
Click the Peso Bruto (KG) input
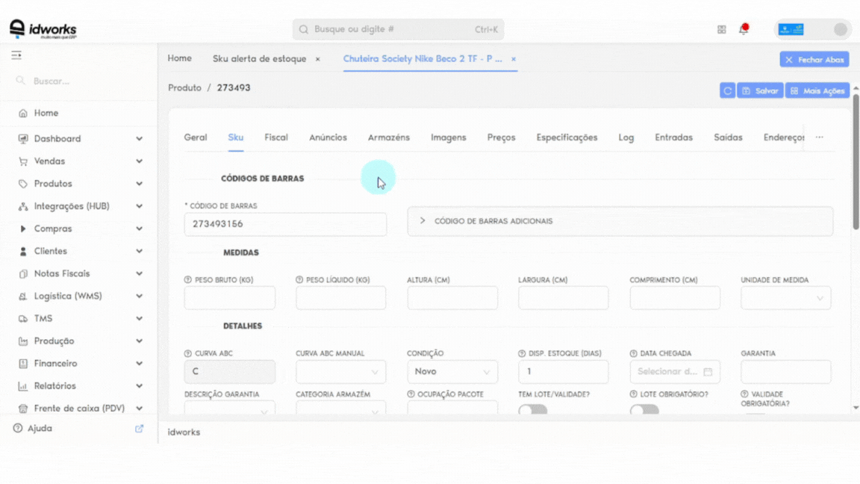(230, 298)
